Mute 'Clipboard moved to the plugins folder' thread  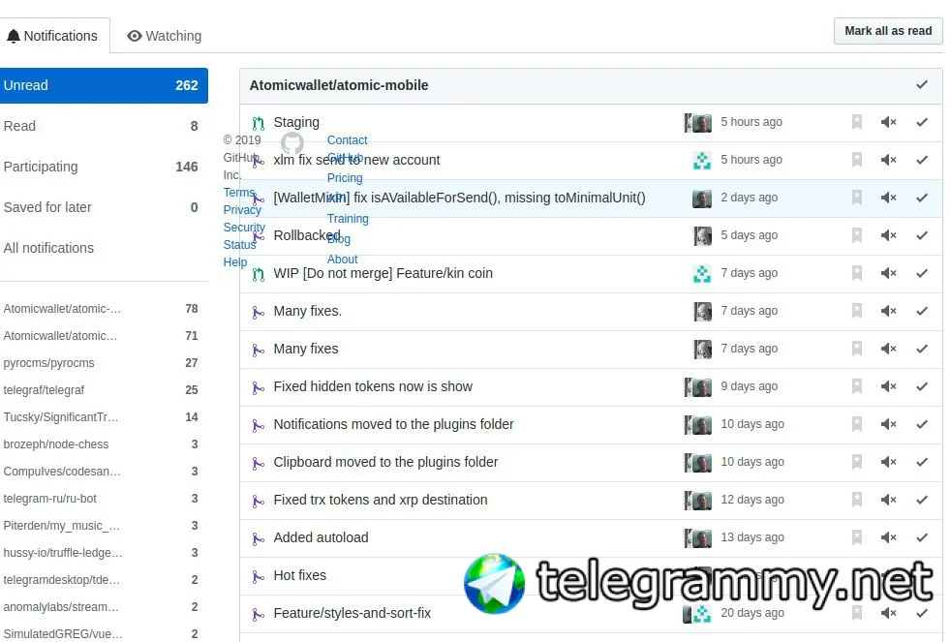888,462
